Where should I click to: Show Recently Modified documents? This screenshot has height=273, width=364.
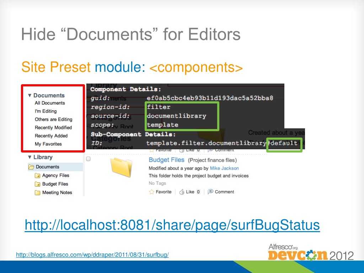(53, 128)
